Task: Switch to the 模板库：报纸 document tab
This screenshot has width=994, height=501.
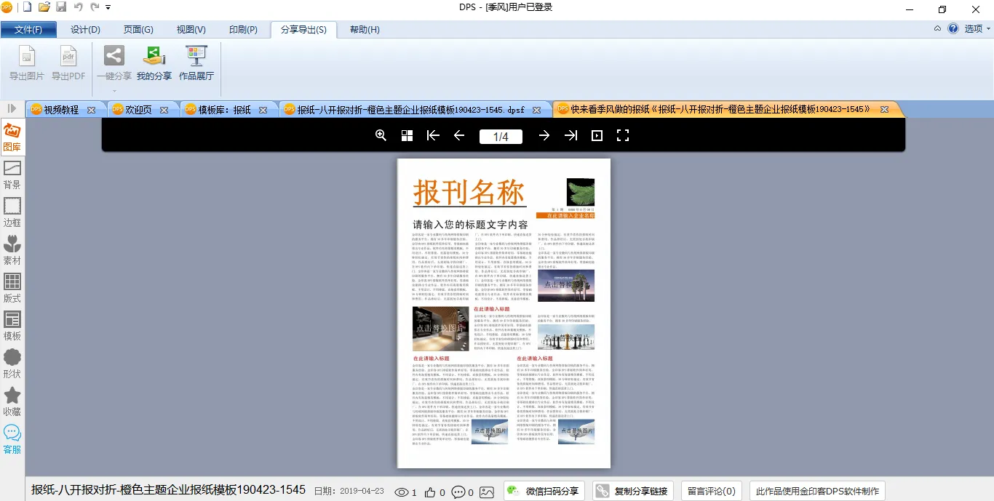Action: [x=224, y=110]
